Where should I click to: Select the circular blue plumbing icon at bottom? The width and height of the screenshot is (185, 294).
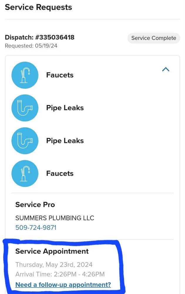click(x=25, y=173)
